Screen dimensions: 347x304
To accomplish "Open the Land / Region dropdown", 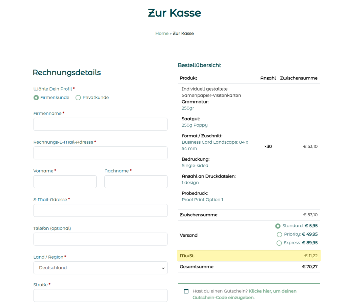I will point(100,268).
